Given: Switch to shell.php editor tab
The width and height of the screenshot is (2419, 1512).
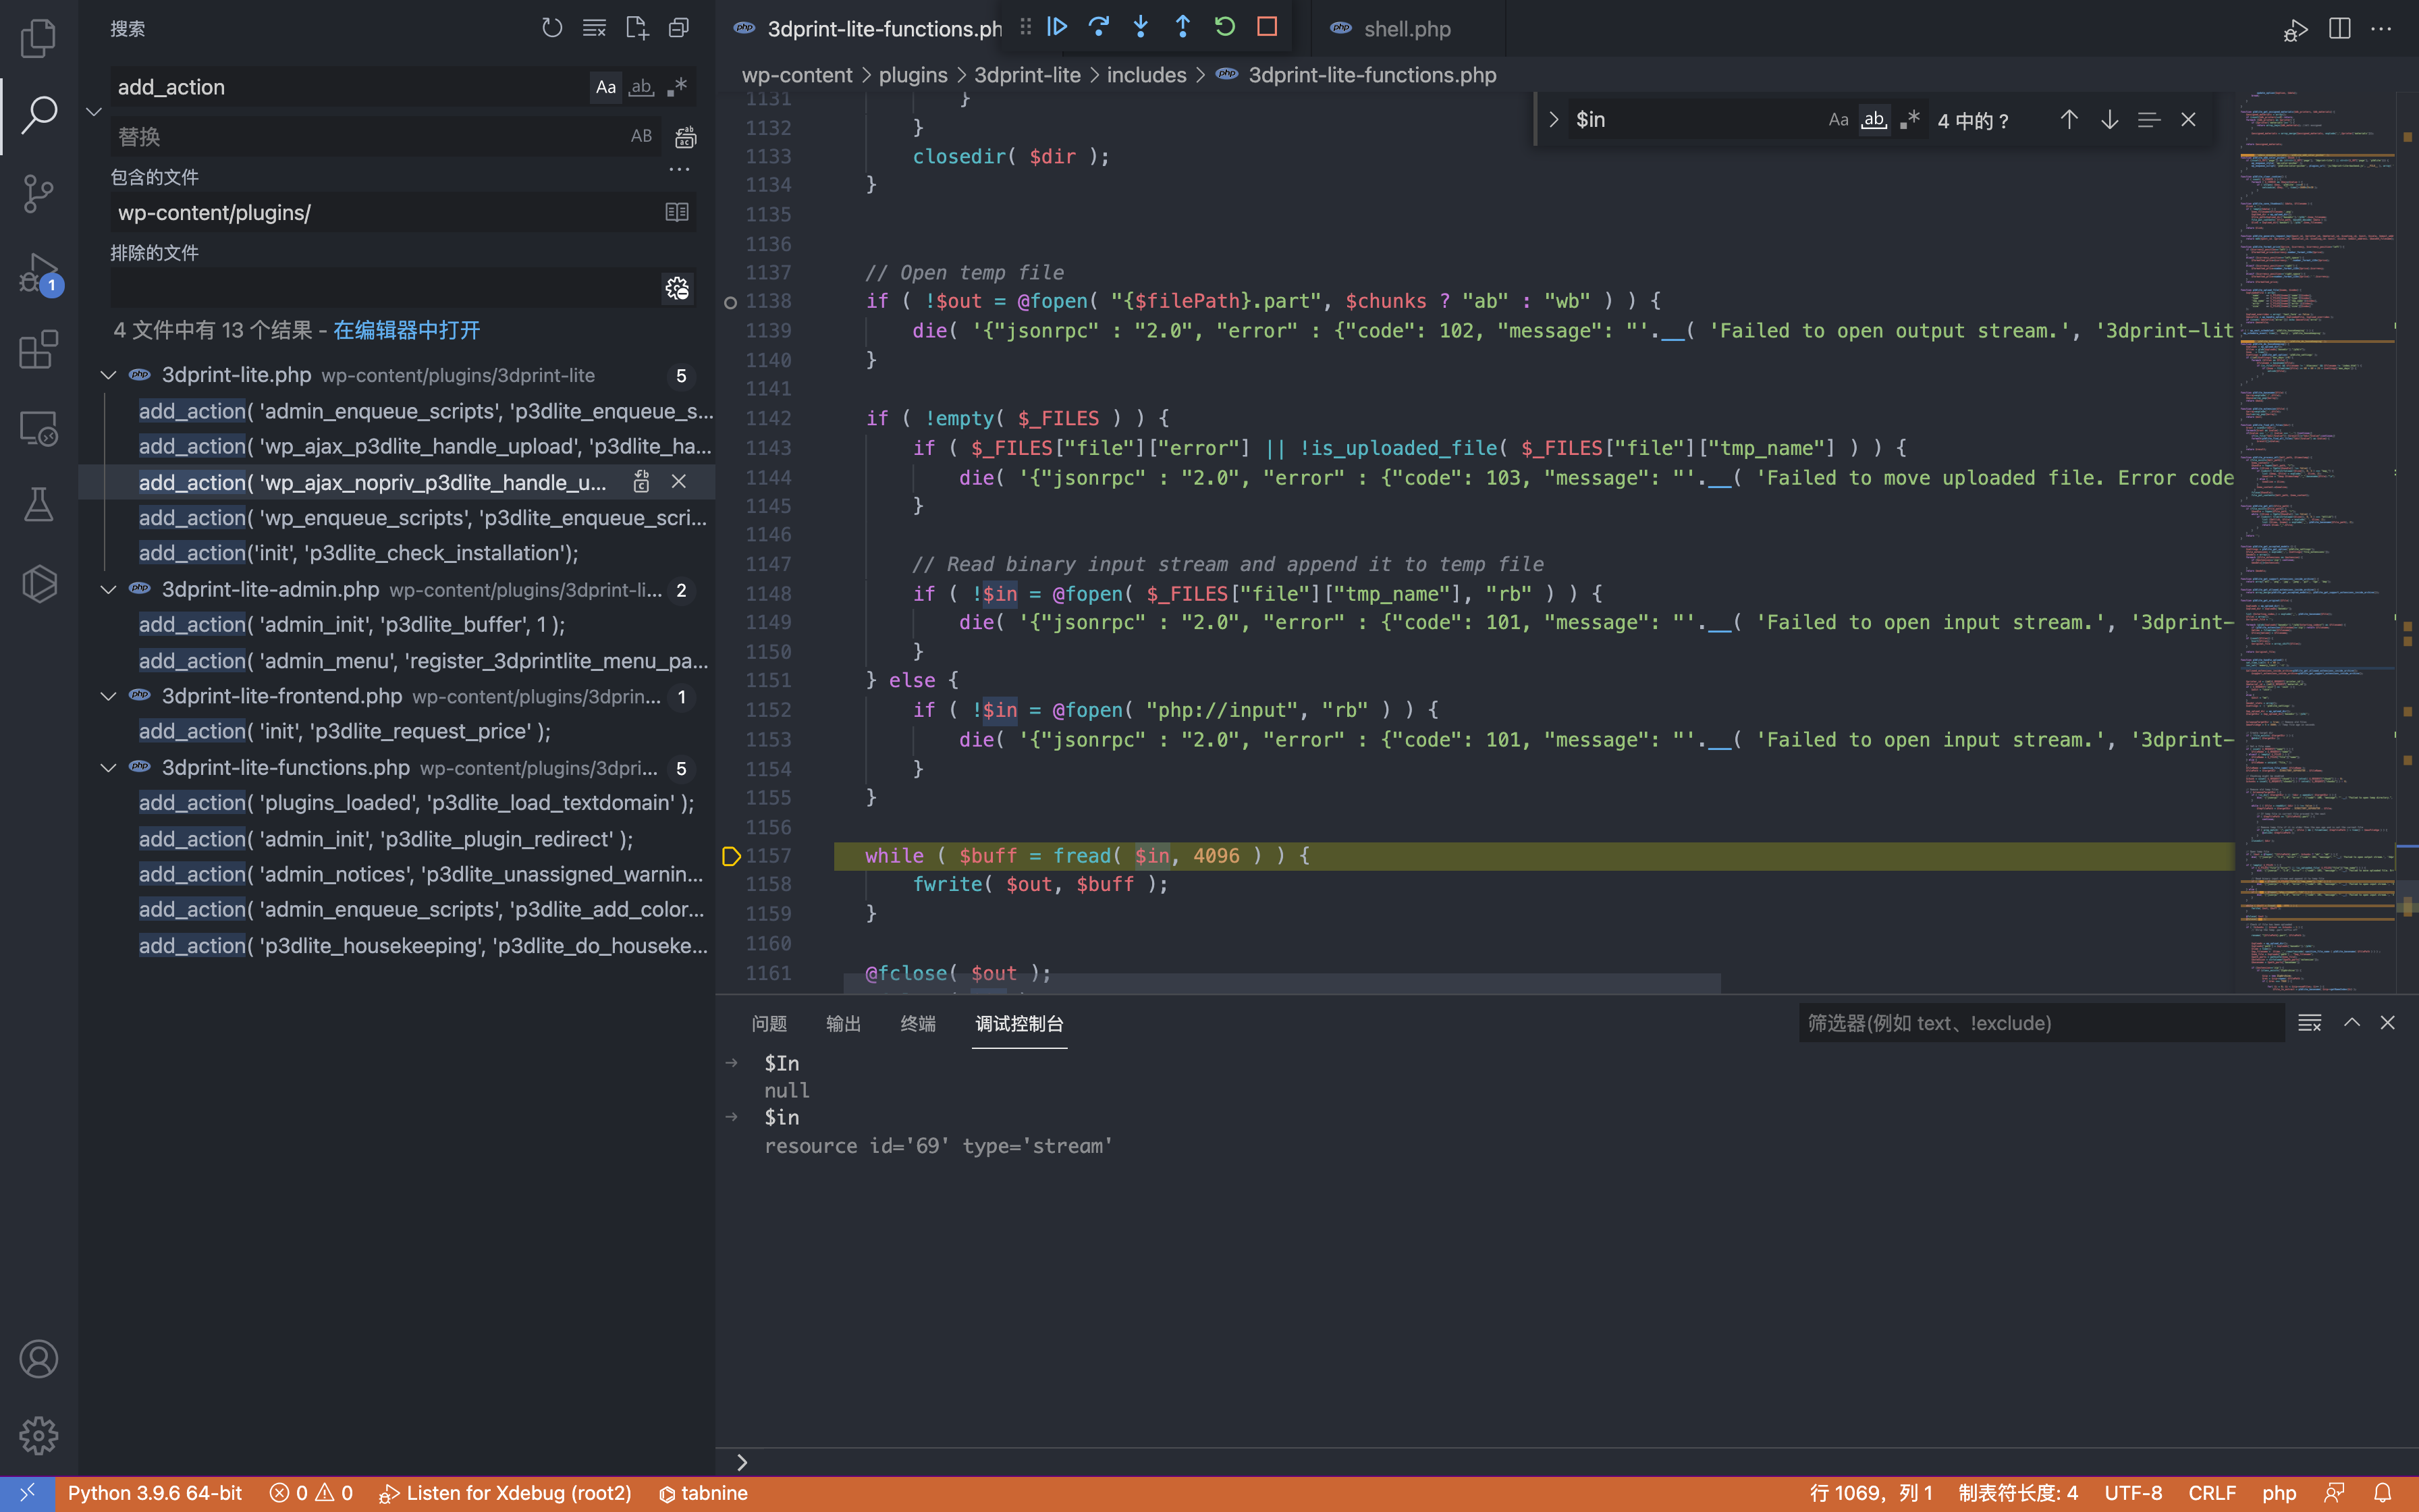Looking at the screenshot, I should [x=1407, y=29].
